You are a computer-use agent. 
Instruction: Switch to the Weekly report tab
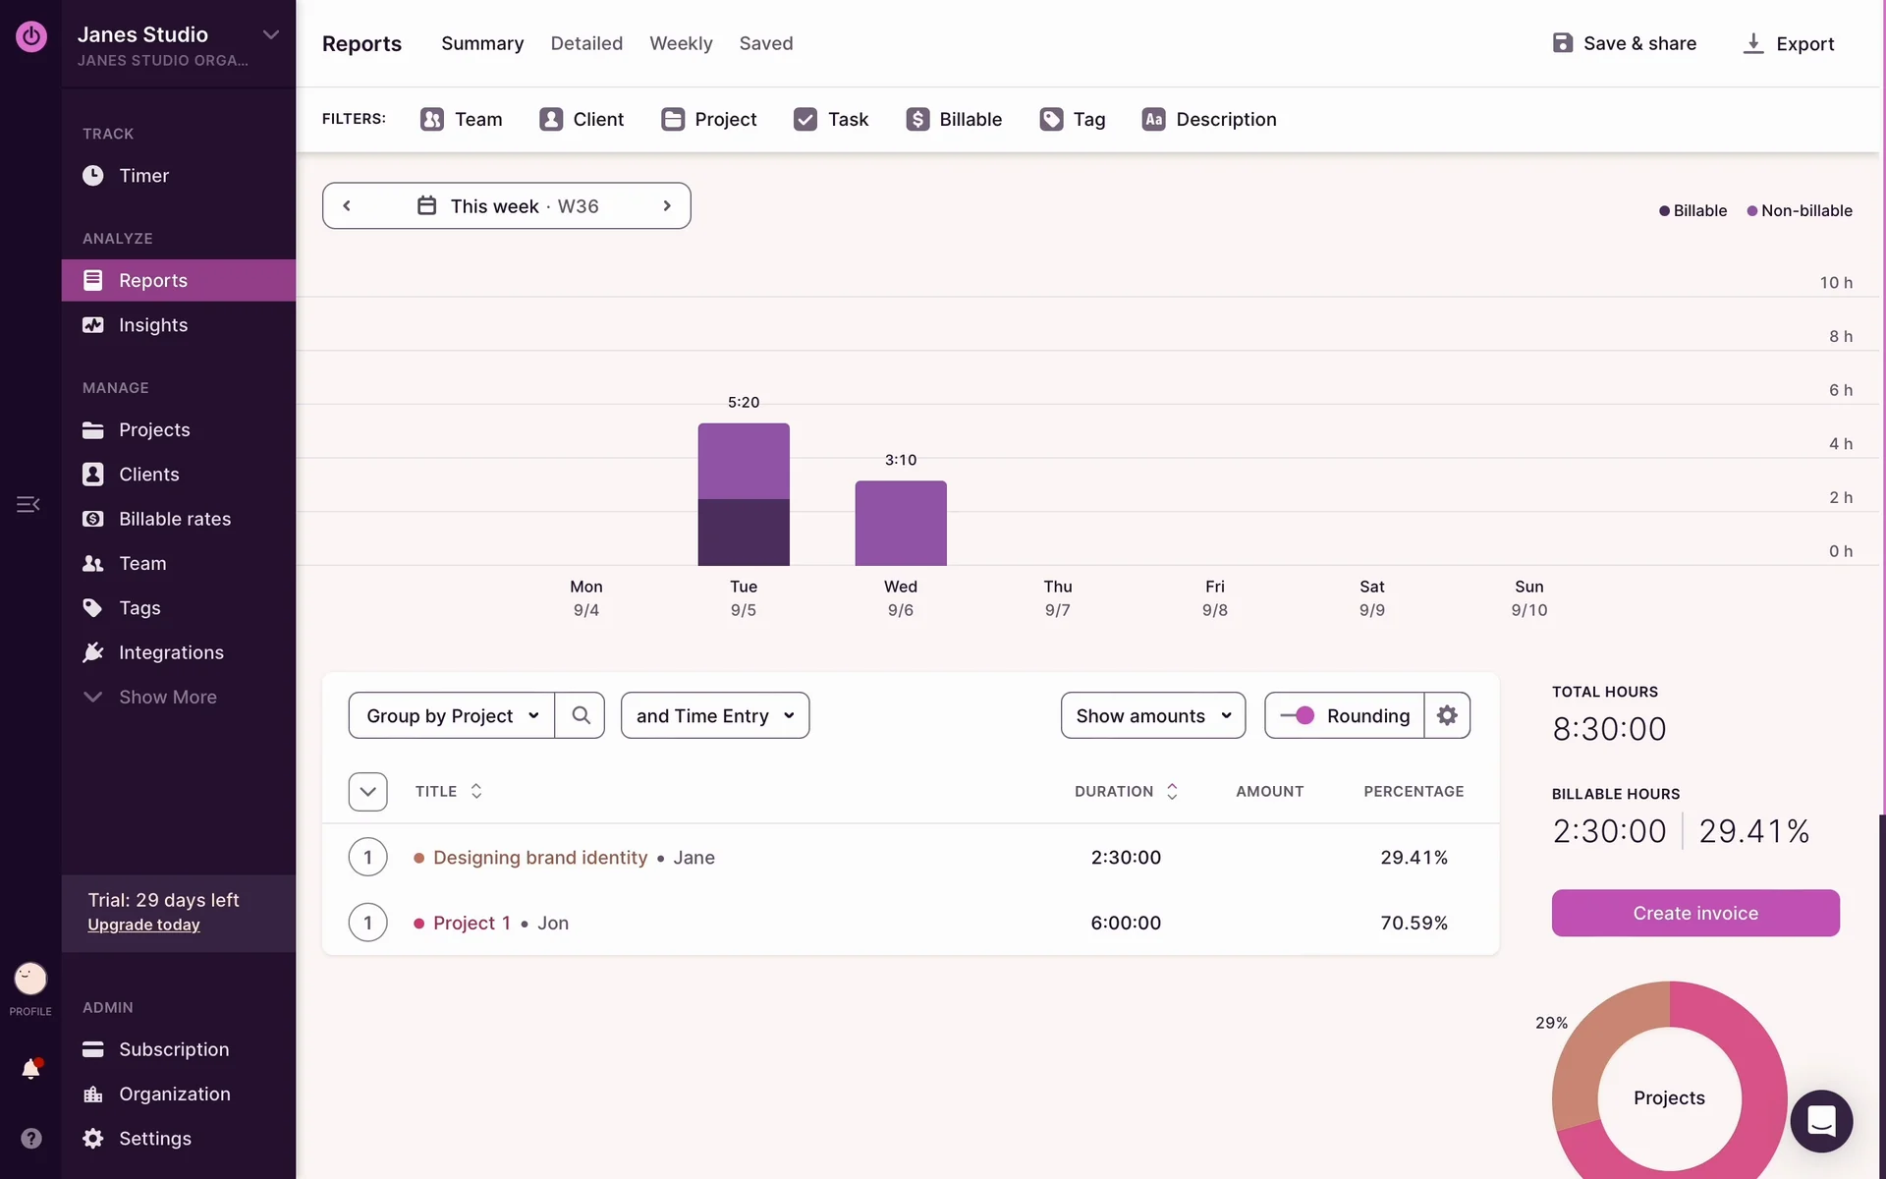(x=681, y=43)
